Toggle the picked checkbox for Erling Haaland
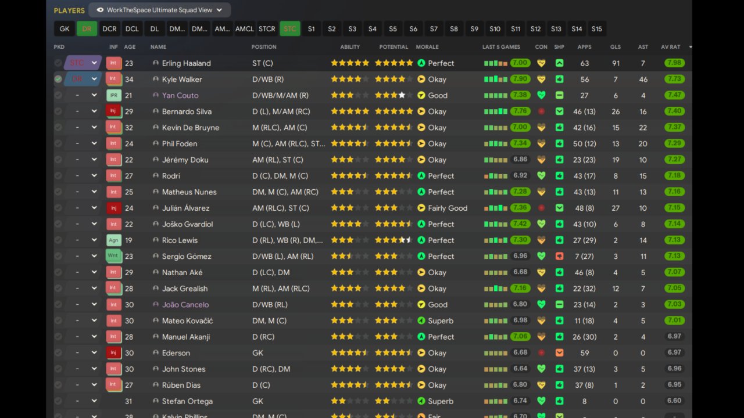 [x=58, y=63]
